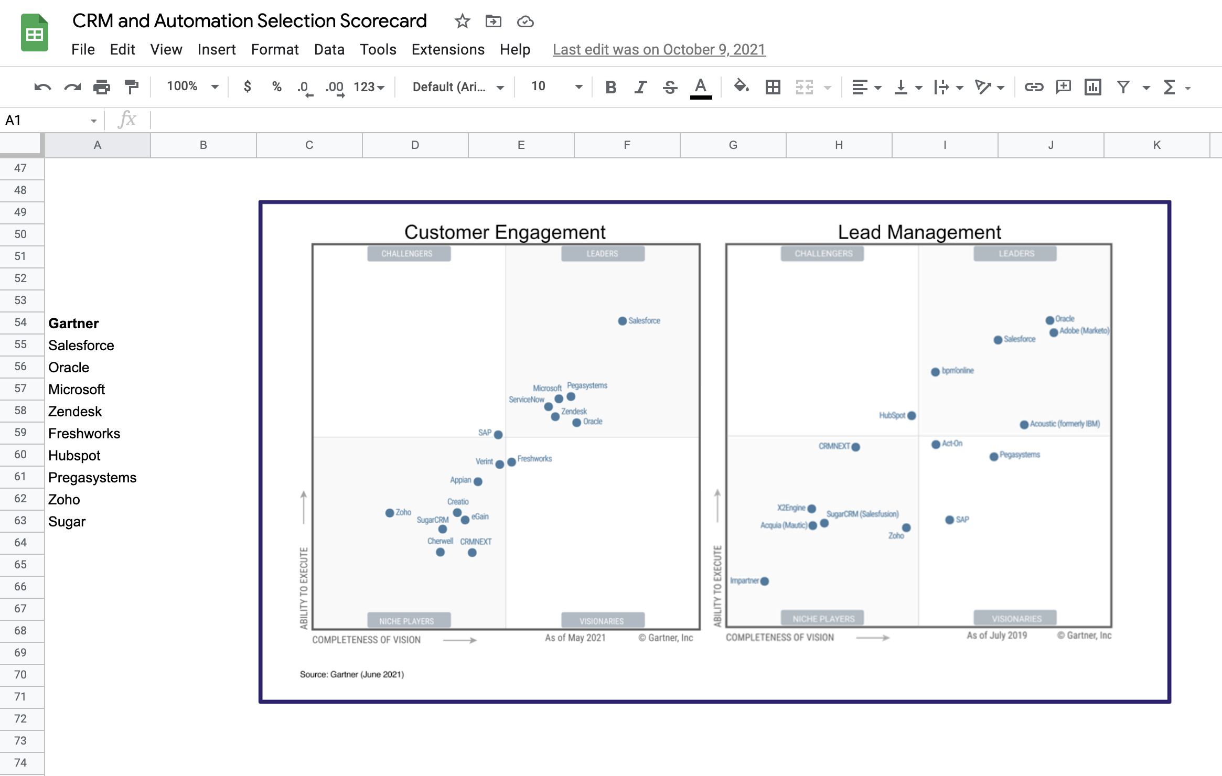The height and width of the screenshot is (776, 1222).
Task: Expand the merge cells options arrow
Action: [828, 88]
